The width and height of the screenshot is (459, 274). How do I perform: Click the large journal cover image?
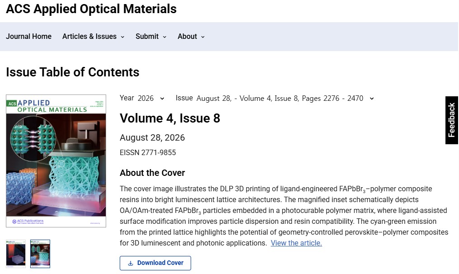coord(56,161)
